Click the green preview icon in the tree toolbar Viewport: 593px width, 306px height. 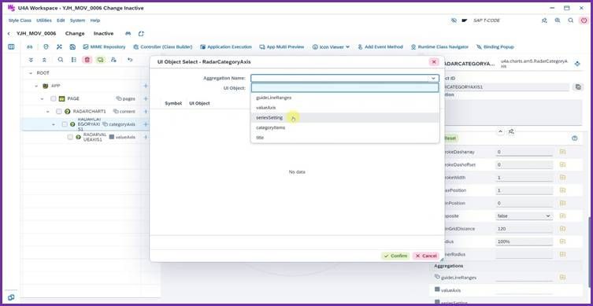pos(100,60)
